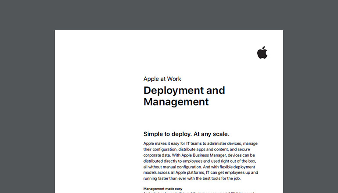Select the "Apple at Work" heading text
This screenshot has width=338, height=193.
(162, 79)
